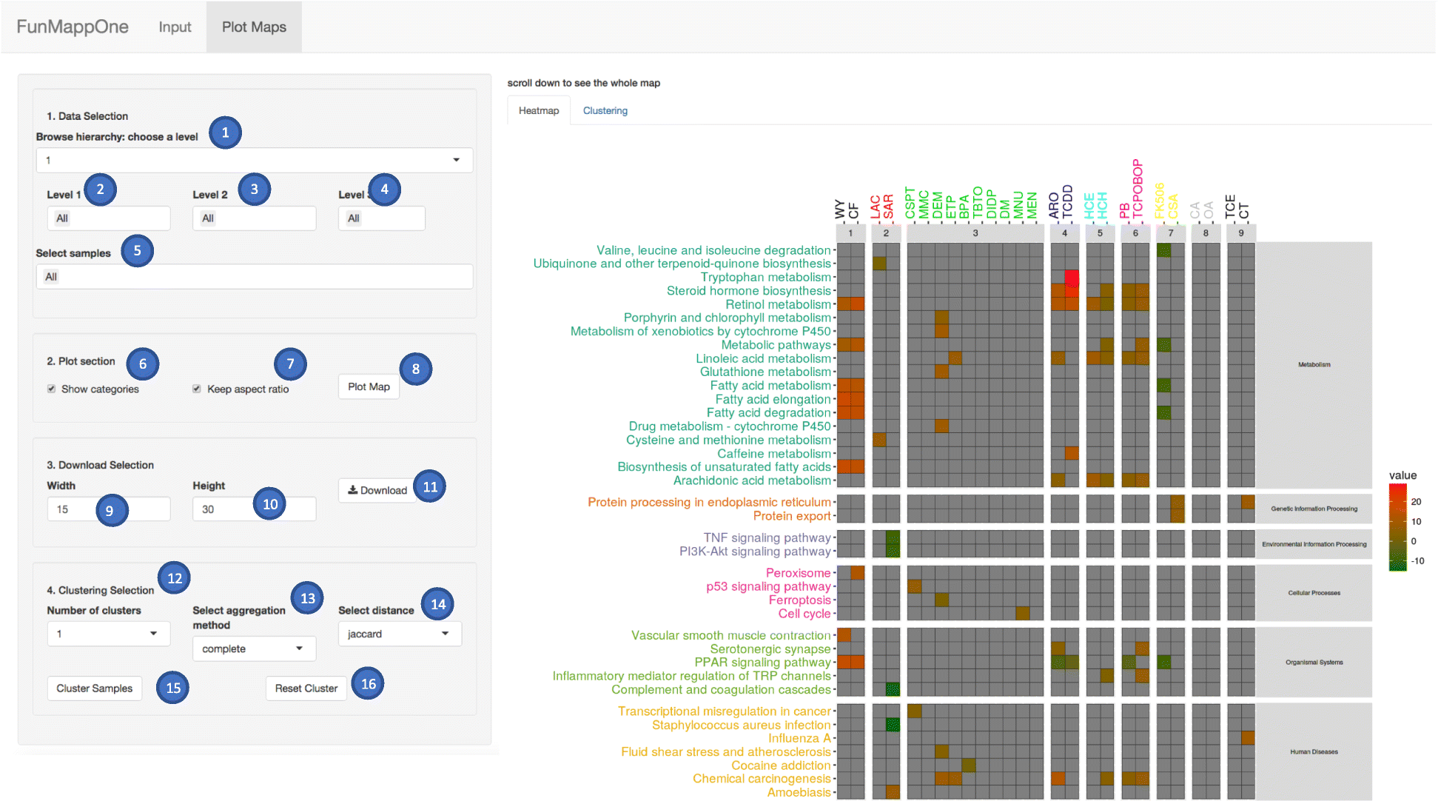Click the Select samples field
This screenshot has width=1438, height=801.
pos(254,277)
